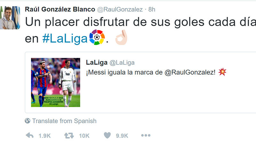Click the 9.9K likes count
Screen dimensions: 256x144
click(x=122, y=136)
